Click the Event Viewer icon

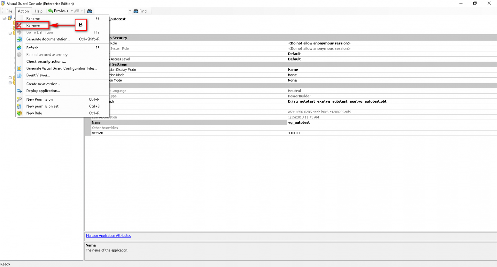coord(19,75)
